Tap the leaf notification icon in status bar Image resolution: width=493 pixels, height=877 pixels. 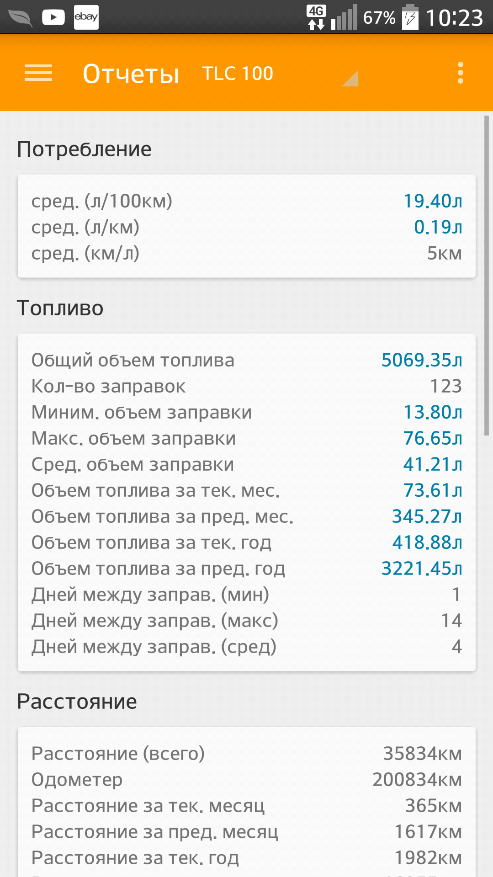pos(21,18)
